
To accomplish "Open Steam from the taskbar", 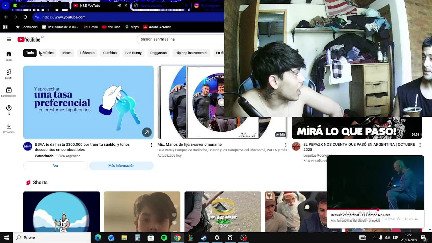I will 204,238.
